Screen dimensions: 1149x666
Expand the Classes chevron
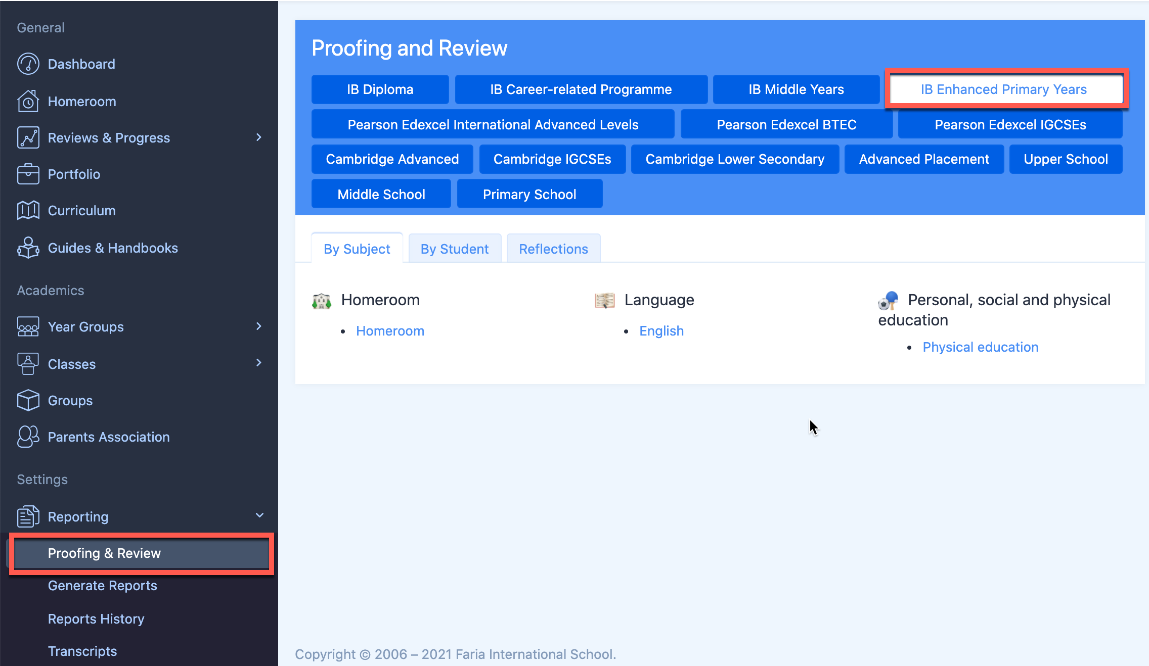point(259,363)
